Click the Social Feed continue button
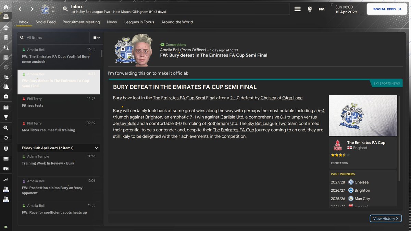Image resolution: width=411 pixels, height=231 pixels. click(387, 9)
